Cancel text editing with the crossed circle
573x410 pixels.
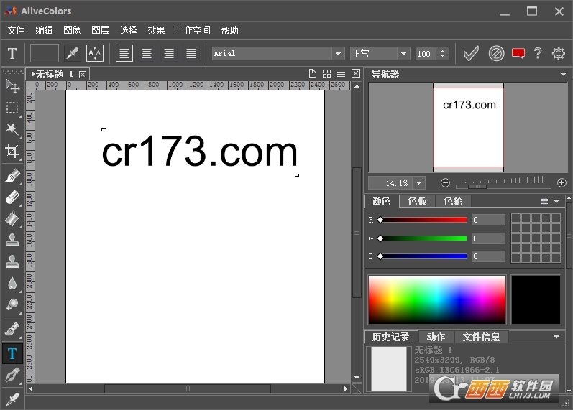(x=496, y=54)
